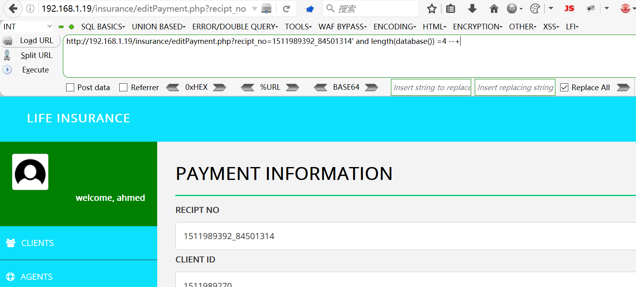Decode %URL with left arrow
This screenshot has width=636, height=287.
point(247,87)
